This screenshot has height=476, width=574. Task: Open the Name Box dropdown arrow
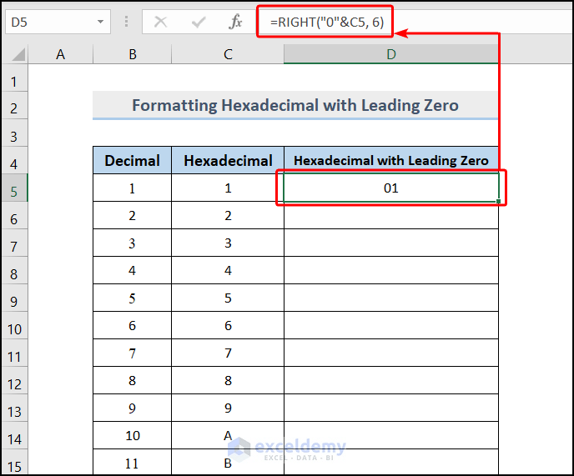[x=100, y=22]
